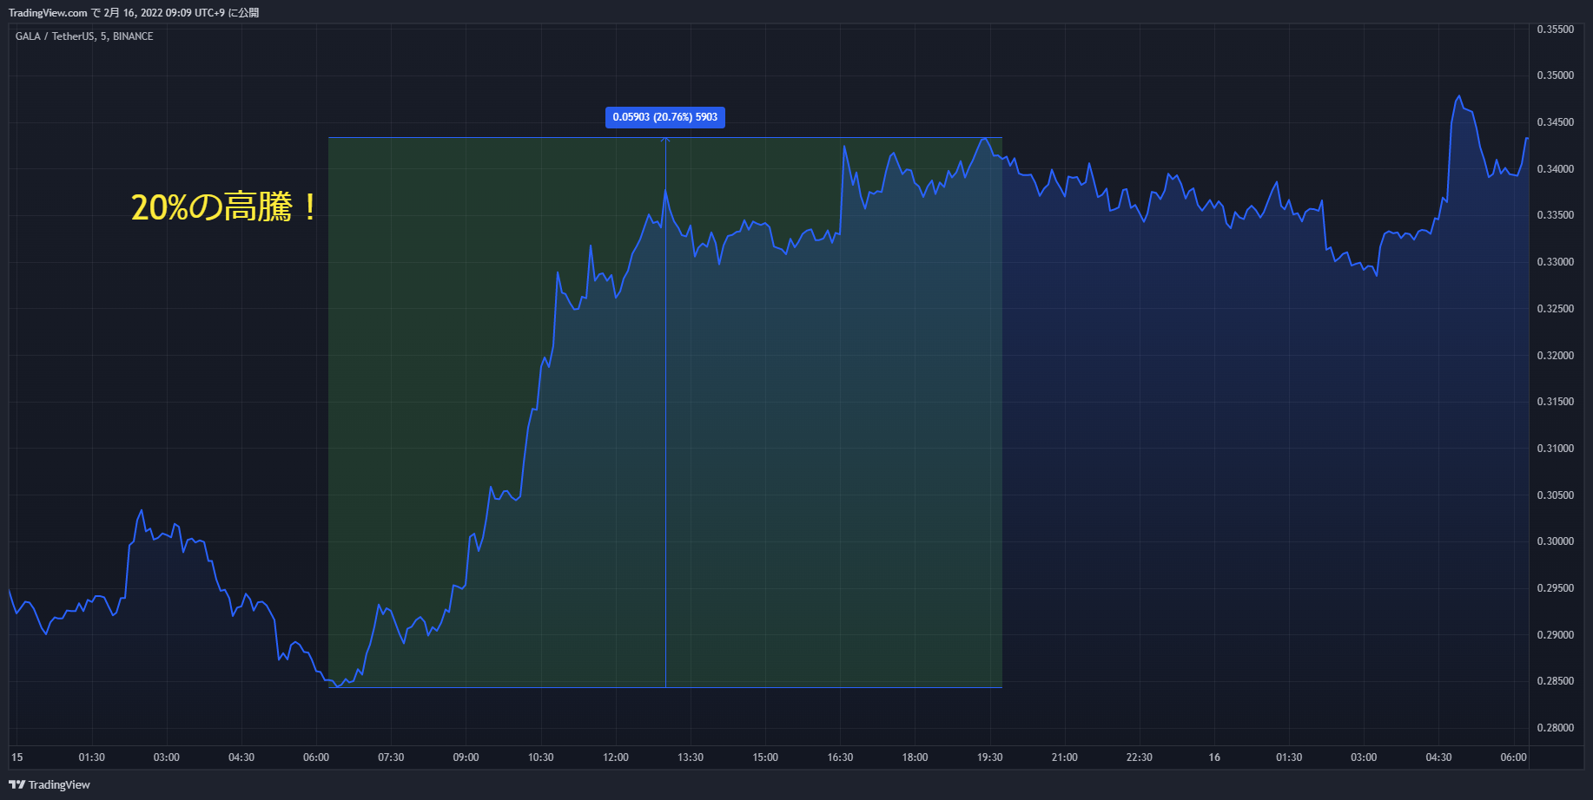This screenshot has height=800, width=1593.
Task: Click the 15 date label on time axis
Action: pos(17,757)
